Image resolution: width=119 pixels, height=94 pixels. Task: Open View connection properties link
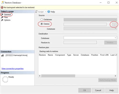13,69
